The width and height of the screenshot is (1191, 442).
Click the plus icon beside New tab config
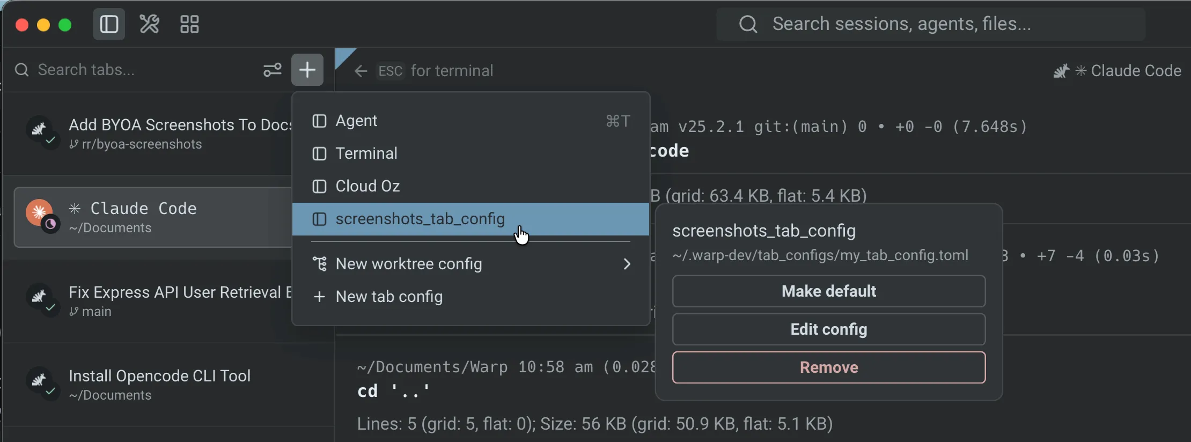point(320,297)
